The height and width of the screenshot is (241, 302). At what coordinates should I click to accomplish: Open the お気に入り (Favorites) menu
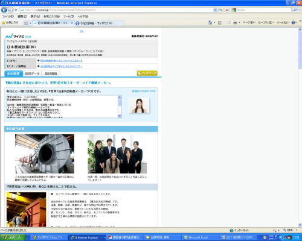tap(51, 16)
